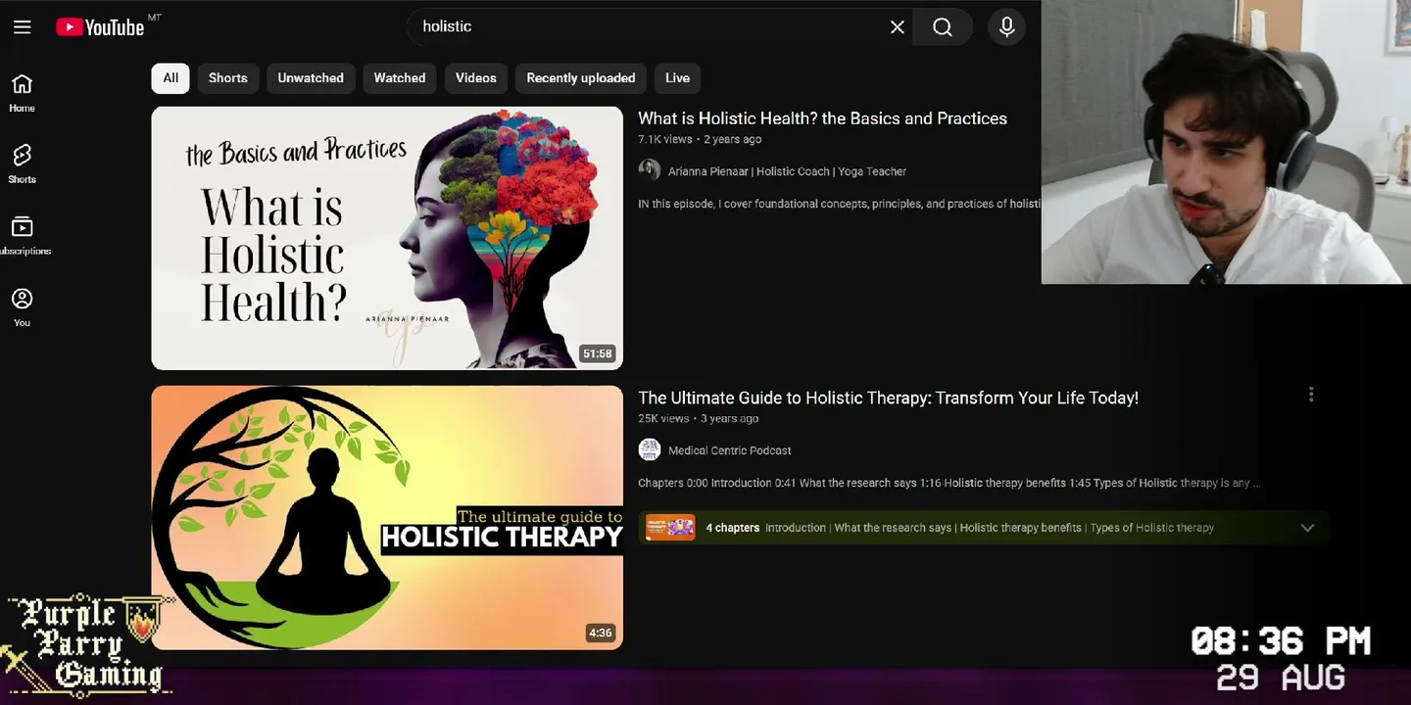Go to YouTube home via logo
The image size is (1411, 705).
[x=100, y=27]
